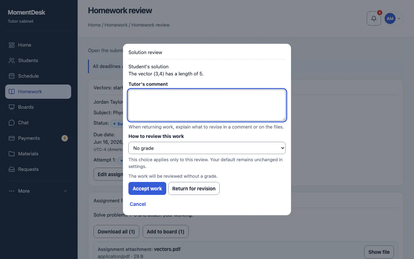
Task: Open the How to review this work dropdown
Action: (207, 148)
